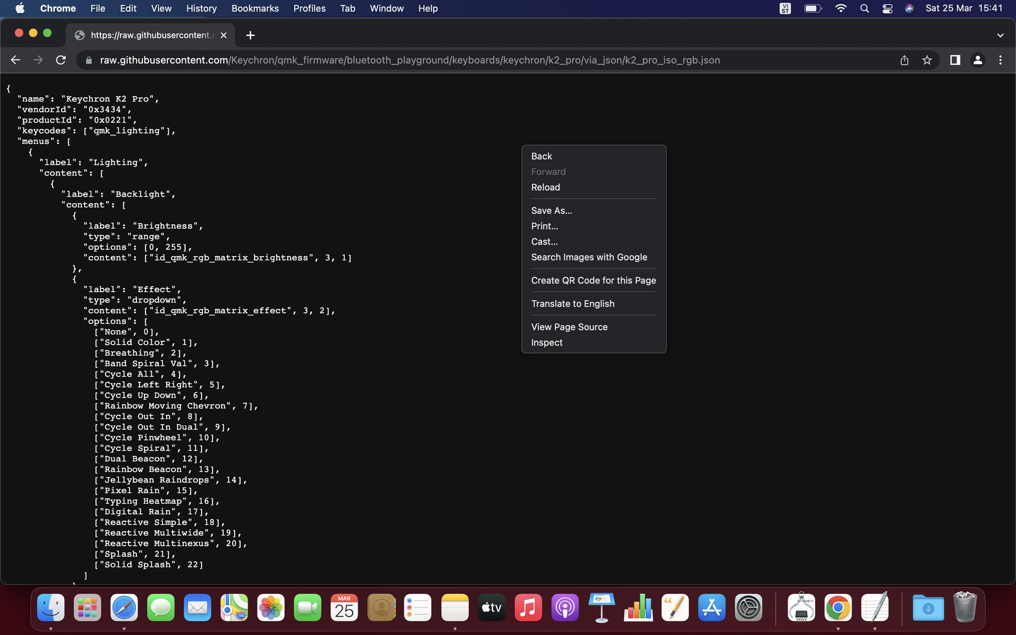Open a new tab with the plus button

pos(250,35)
